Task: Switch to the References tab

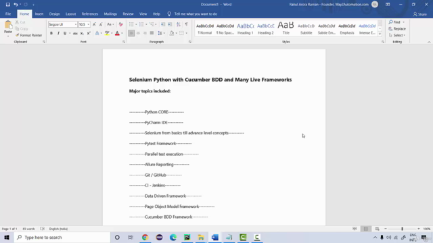Action: pos(90,14)
